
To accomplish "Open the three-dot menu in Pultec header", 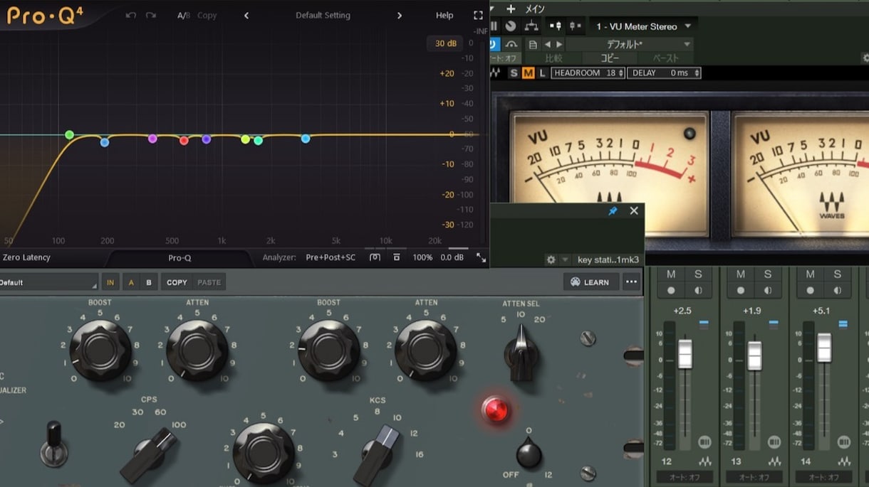I will [x=631, y=282].
